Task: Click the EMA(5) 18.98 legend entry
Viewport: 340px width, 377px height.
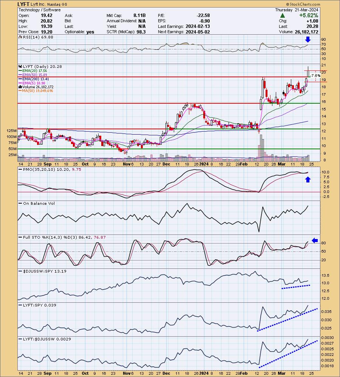Action: [x=32, y=83]
